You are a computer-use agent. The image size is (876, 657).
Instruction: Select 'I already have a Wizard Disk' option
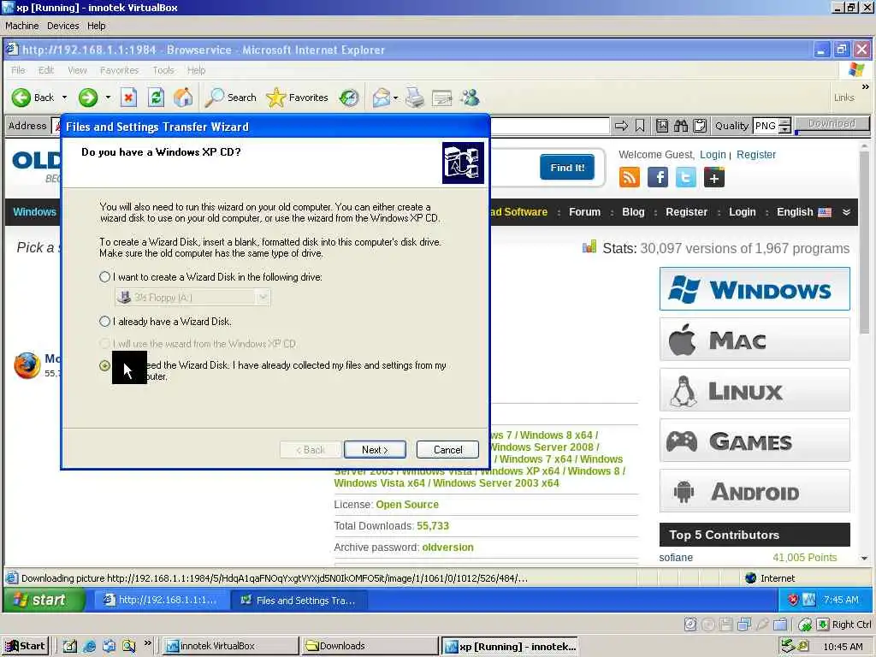coord(104,322)
